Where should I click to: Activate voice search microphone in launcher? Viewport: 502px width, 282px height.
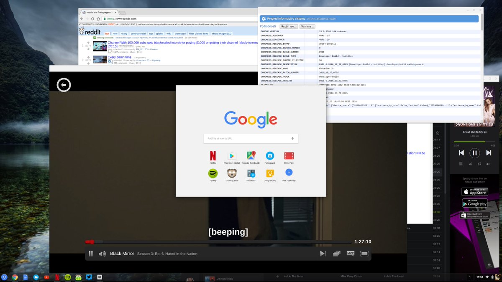pos(292,138)
